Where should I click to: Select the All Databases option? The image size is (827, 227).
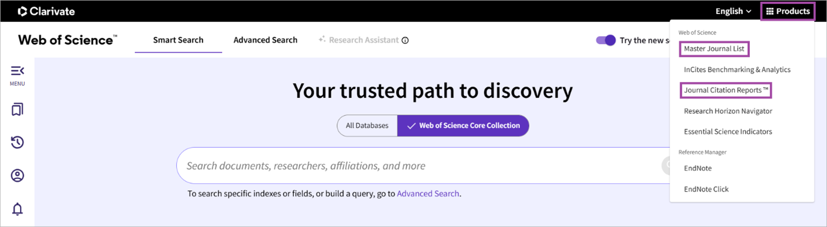[x=367, y=126]
